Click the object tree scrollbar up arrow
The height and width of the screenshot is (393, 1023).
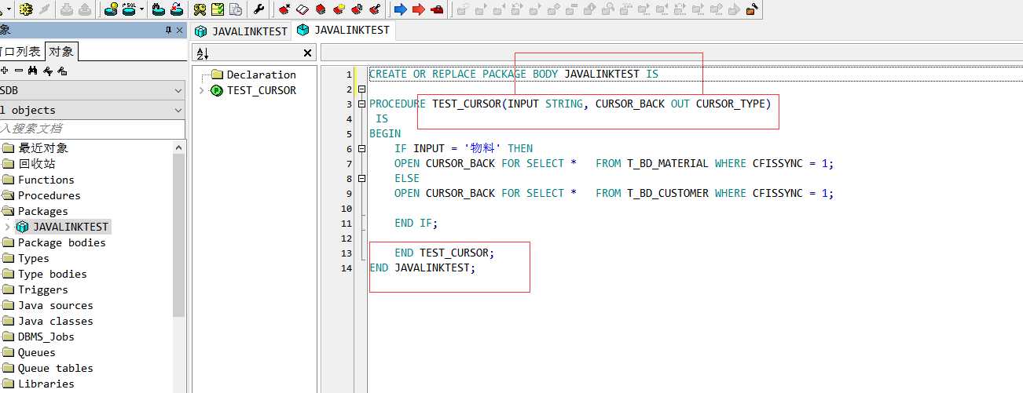pyautogui.click(x=179, y=147)
